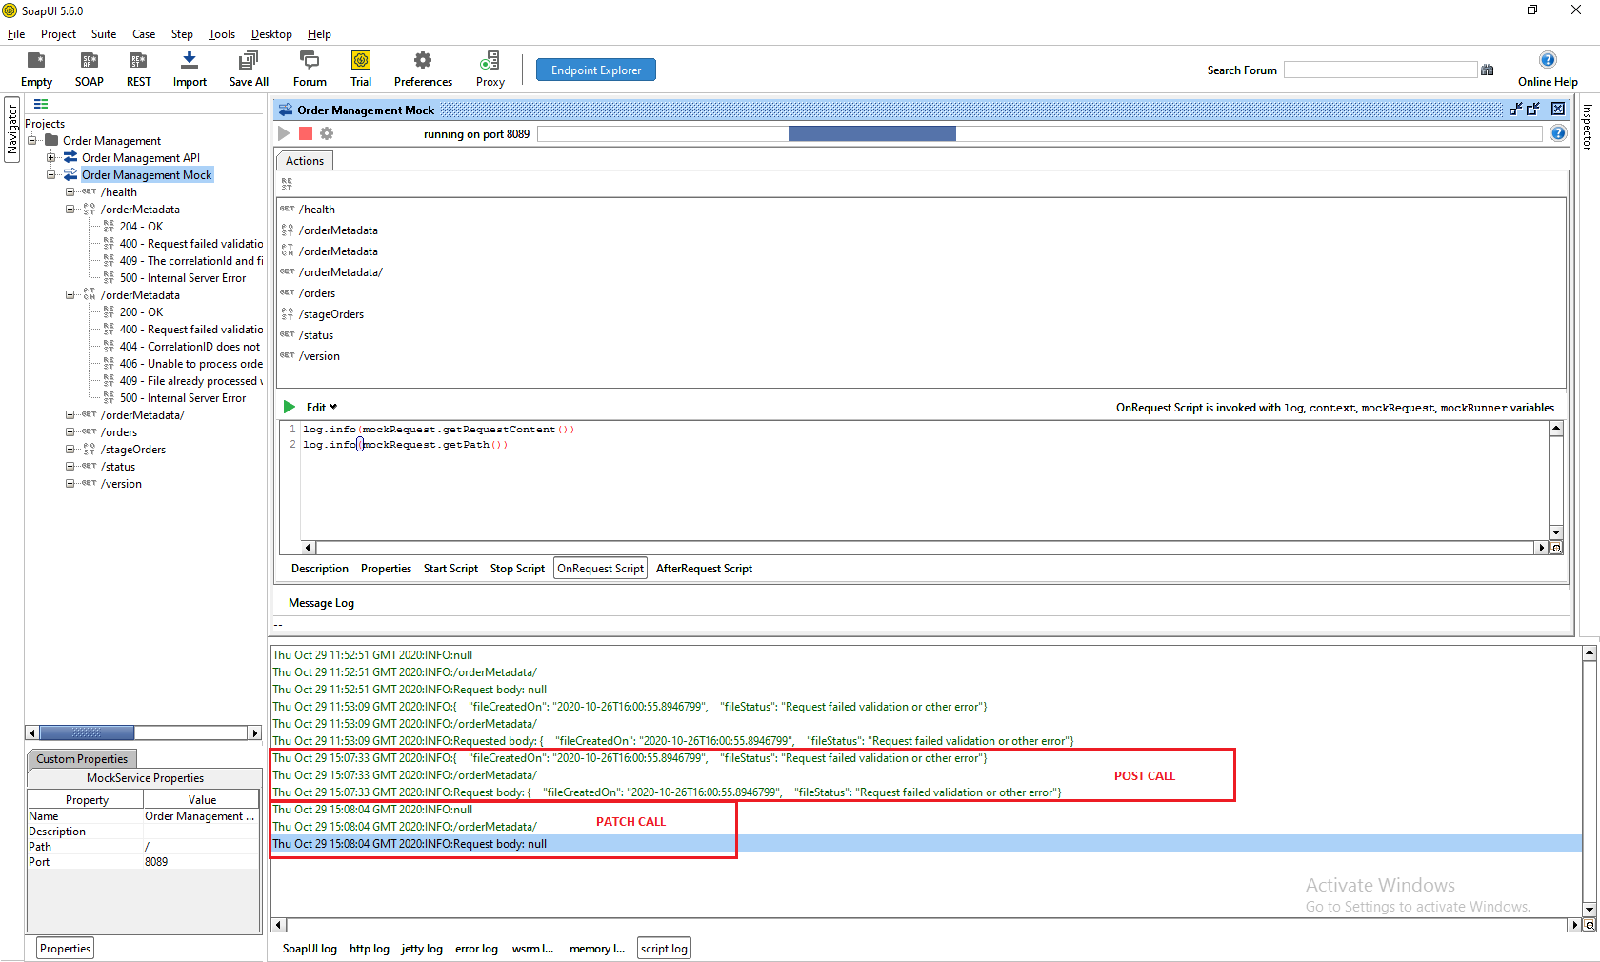This screenshot has width=1600, height=962.
Task: Expand the /health tree node
Action: click(70, 192)
